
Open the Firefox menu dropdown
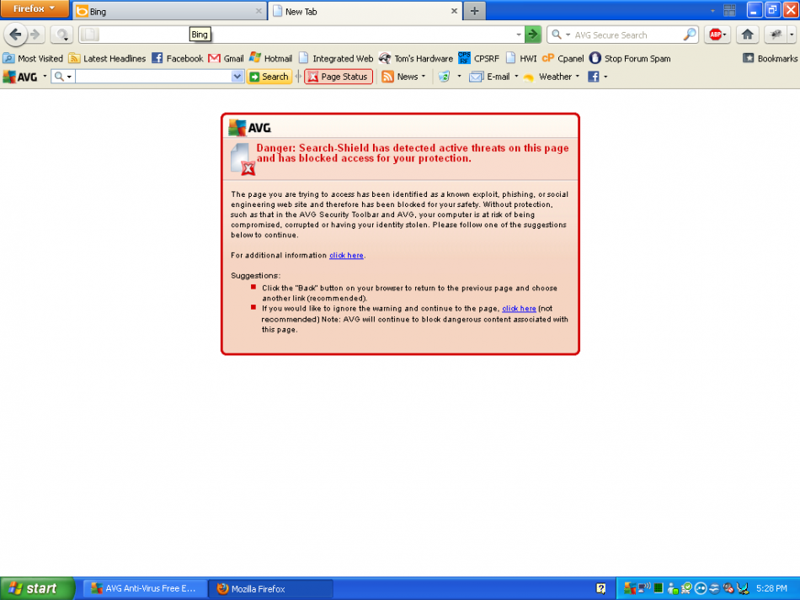tap(35, 8)
